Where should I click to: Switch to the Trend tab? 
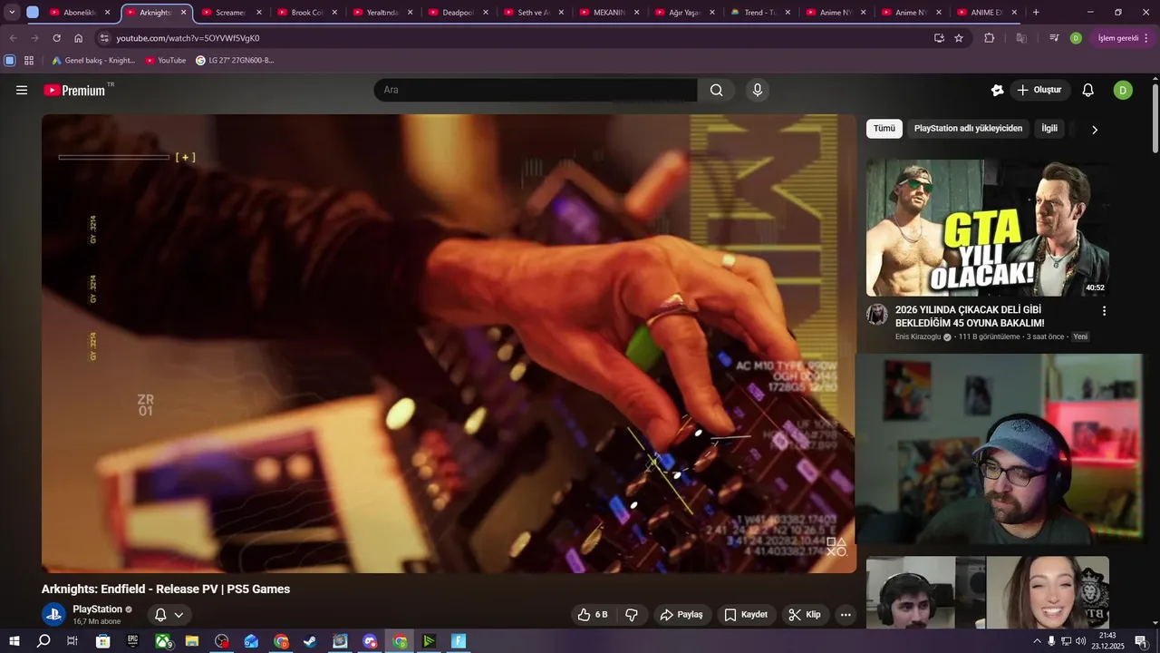tap(760, 13)
